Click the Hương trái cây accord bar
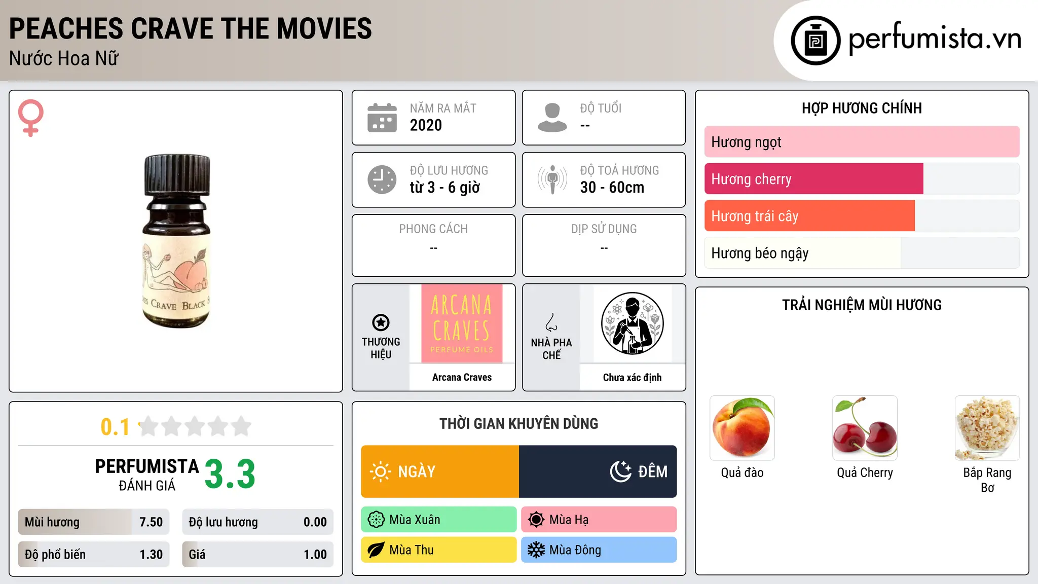1038x584 pixels. [x=862, y=216]
